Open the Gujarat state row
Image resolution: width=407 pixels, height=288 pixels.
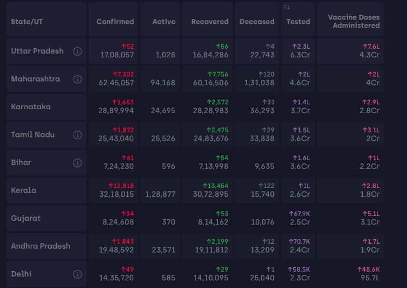point(25,219)
